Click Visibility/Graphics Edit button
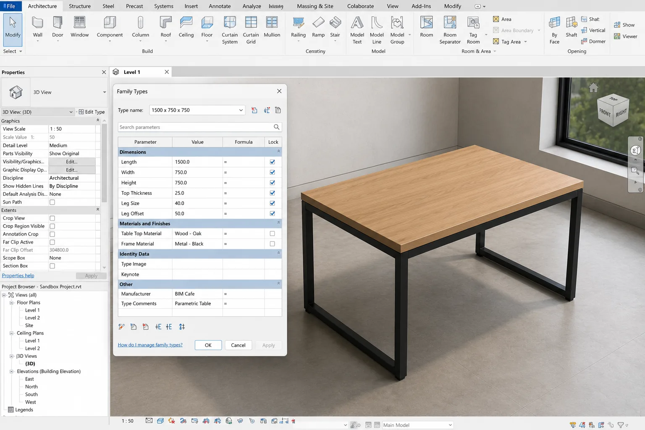 click(x=72, y=162)
